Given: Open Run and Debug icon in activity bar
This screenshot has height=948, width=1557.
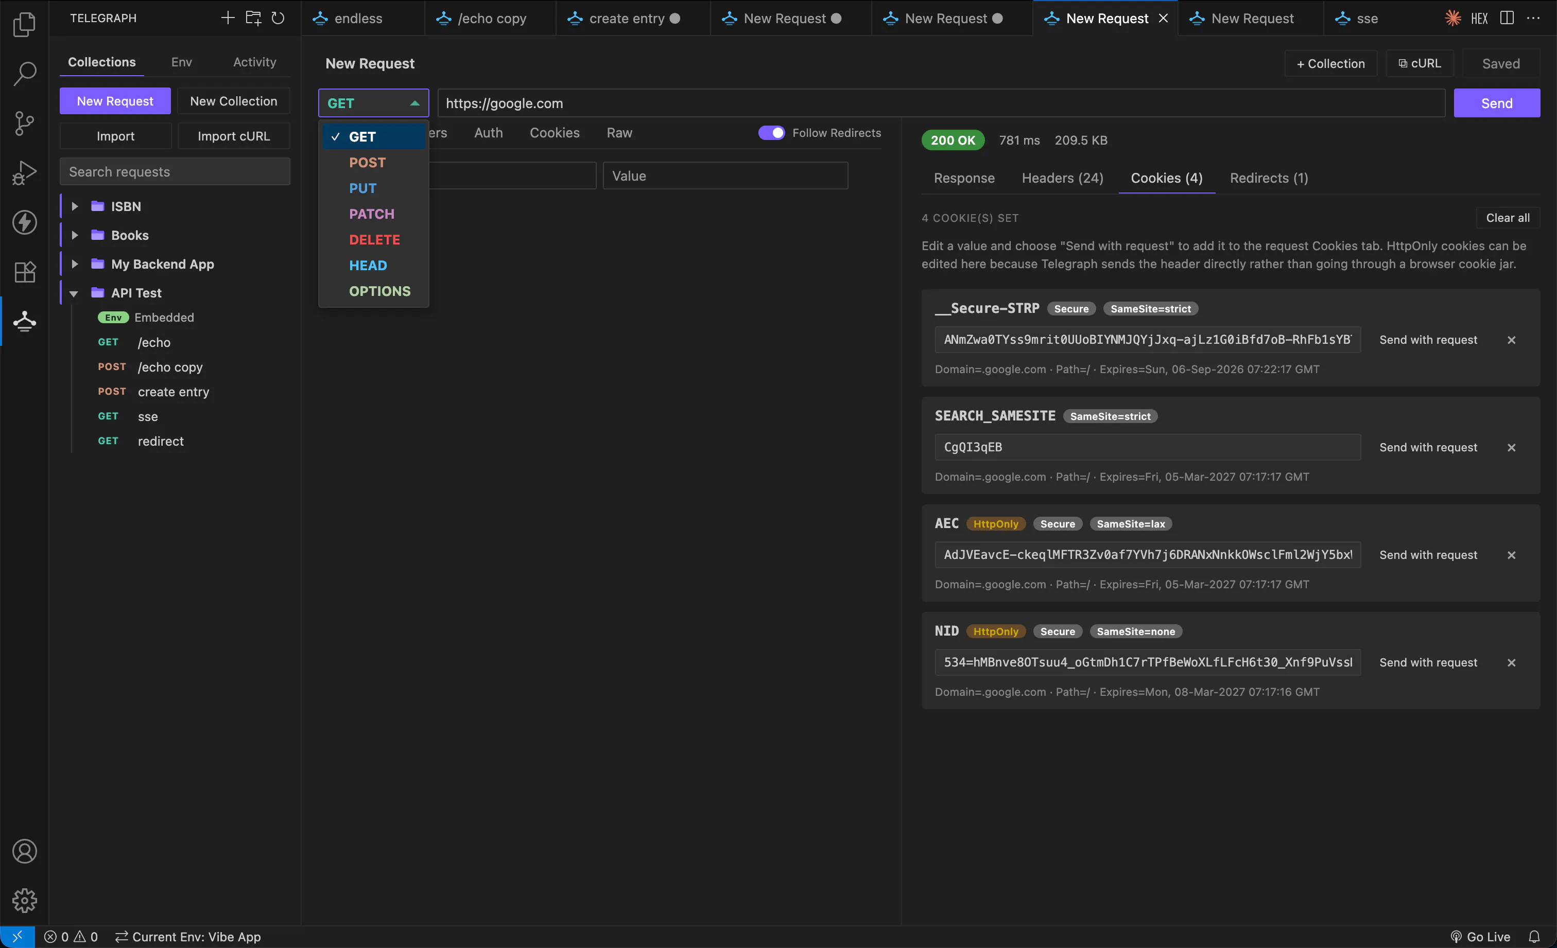Looking at the screenshot, I should coord(24,172).
